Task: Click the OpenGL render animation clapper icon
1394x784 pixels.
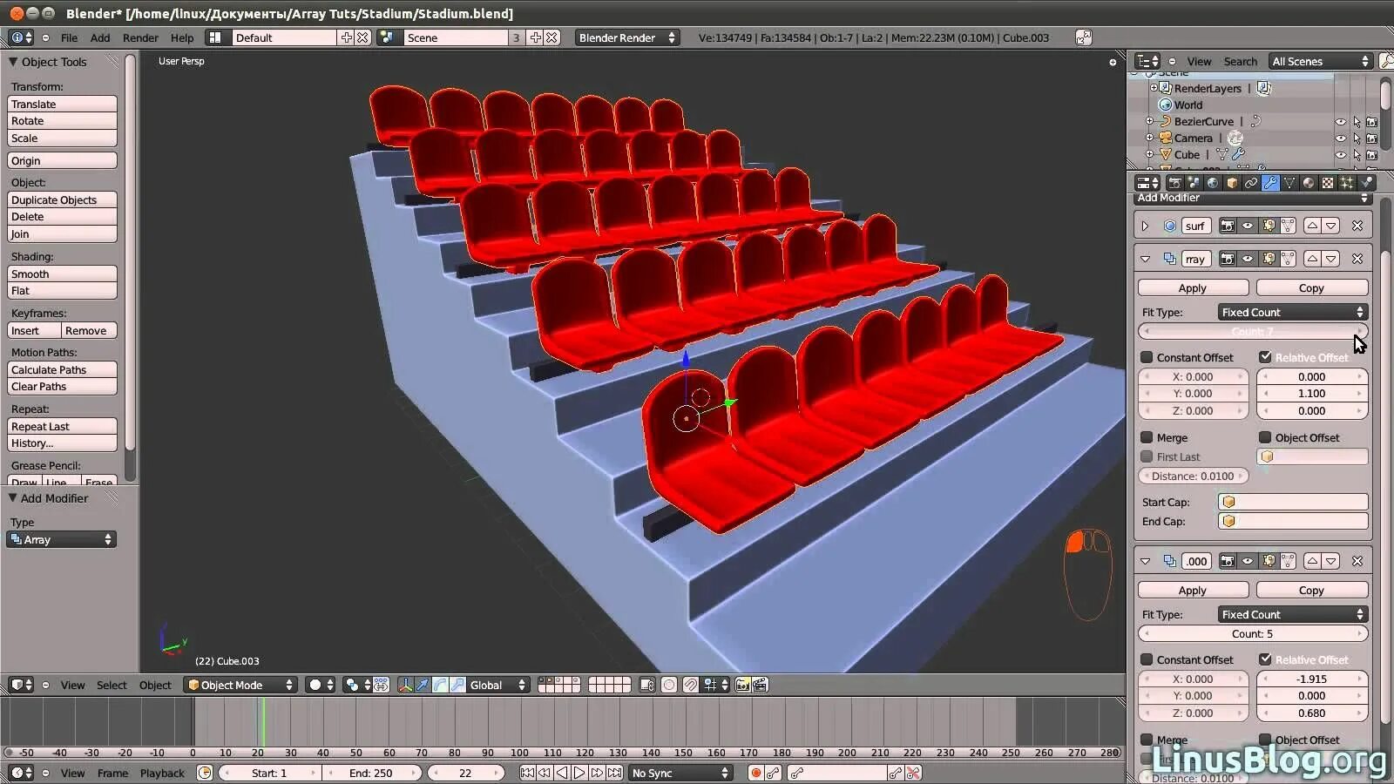Action: pos(760,685)
